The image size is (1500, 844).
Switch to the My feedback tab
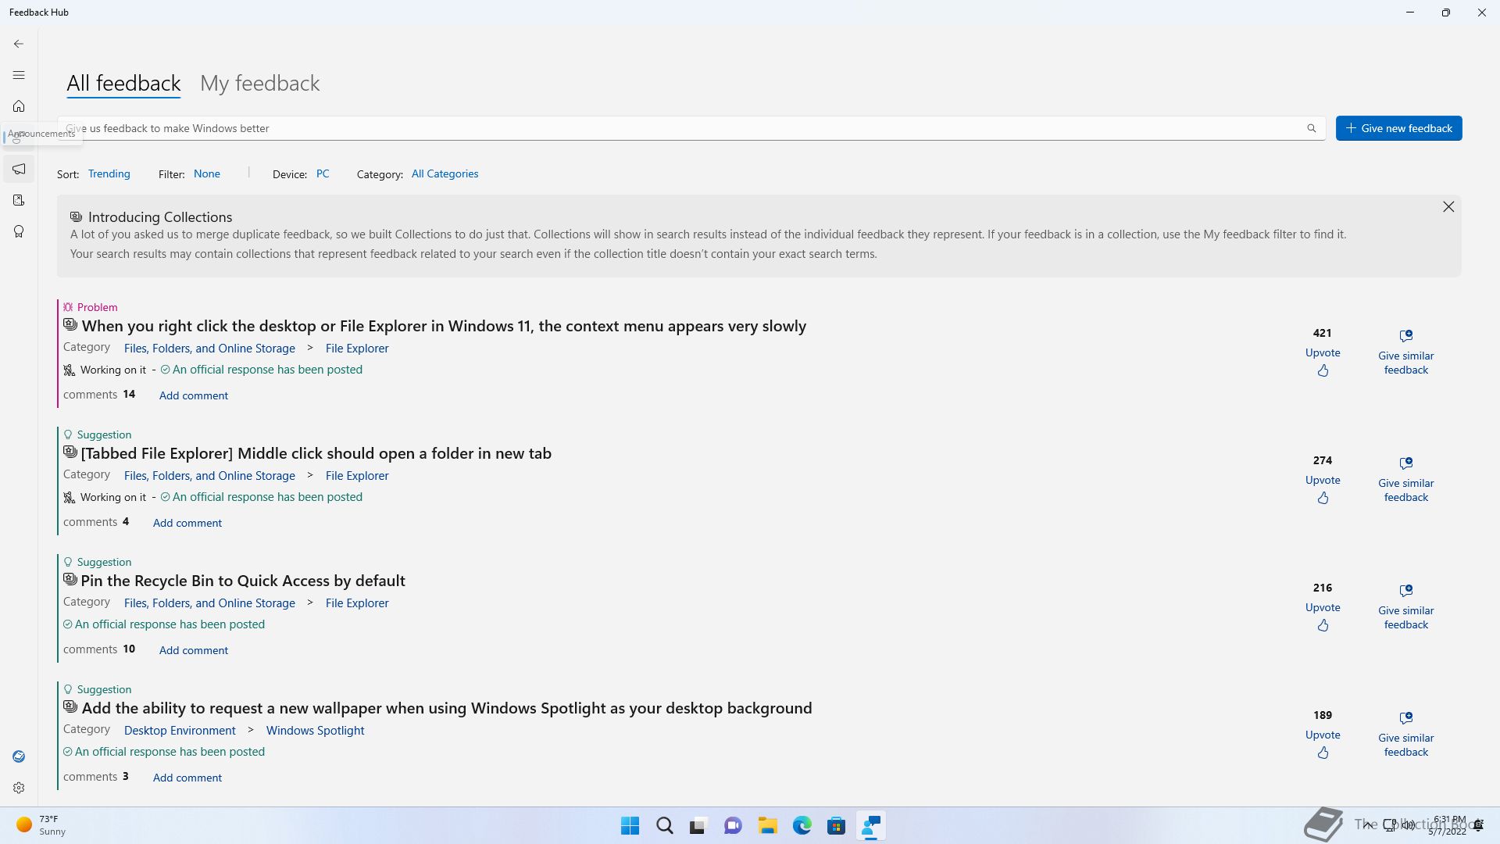260,83
